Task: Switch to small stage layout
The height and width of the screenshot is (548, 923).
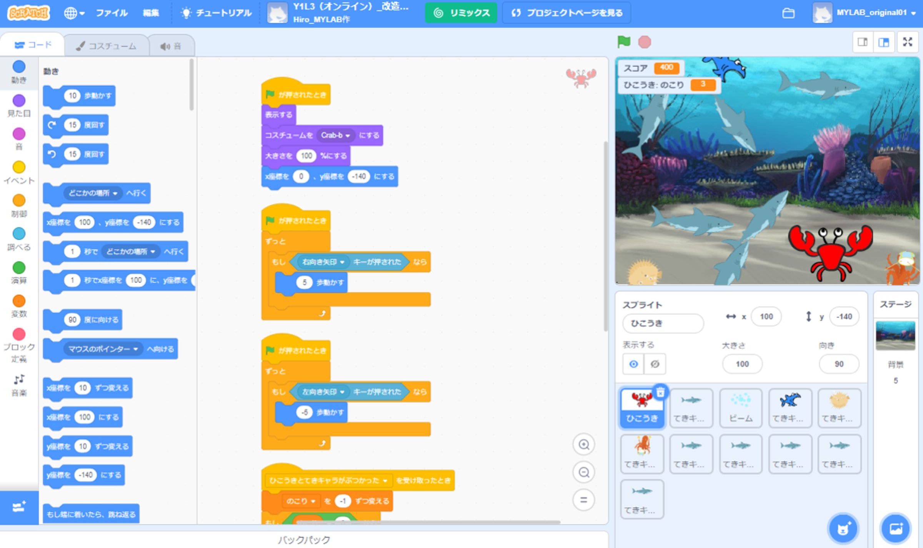Action: click(x=862, y=42)
